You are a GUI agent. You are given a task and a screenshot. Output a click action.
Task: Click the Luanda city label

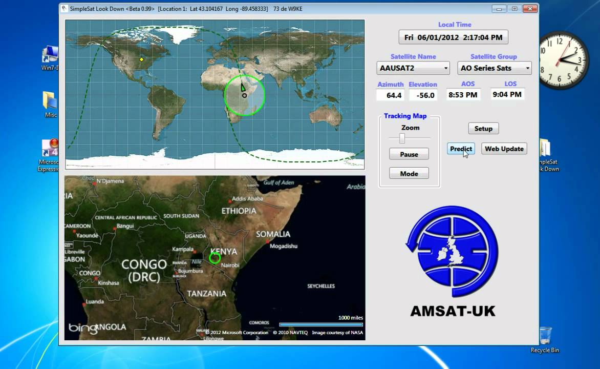95,301
